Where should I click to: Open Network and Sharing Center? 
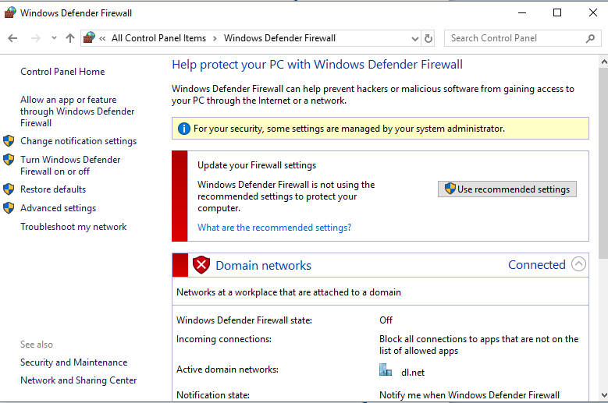78,380
